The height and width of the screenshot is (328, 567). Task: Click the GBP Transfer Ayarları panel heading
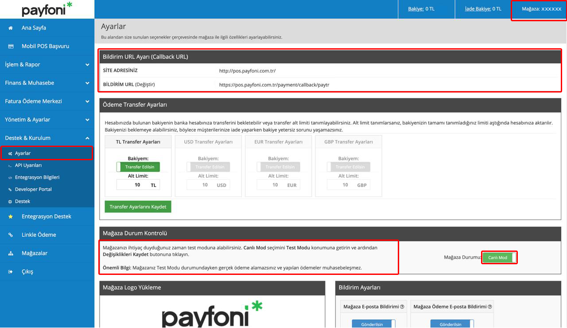pos(349,142)
